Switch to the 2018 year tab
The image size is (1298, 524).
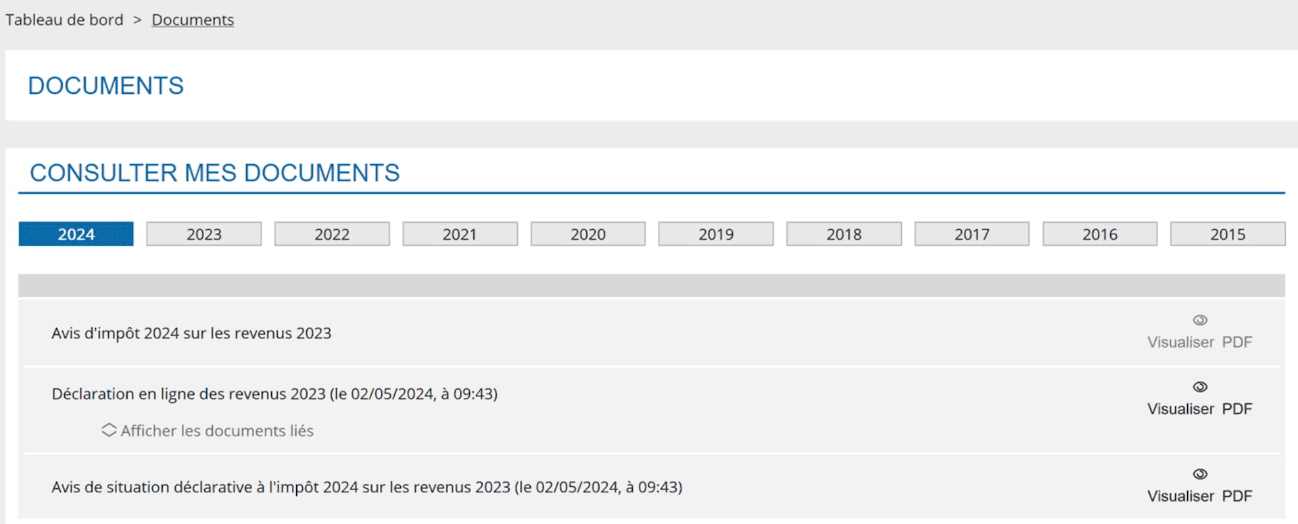[844, 234]
